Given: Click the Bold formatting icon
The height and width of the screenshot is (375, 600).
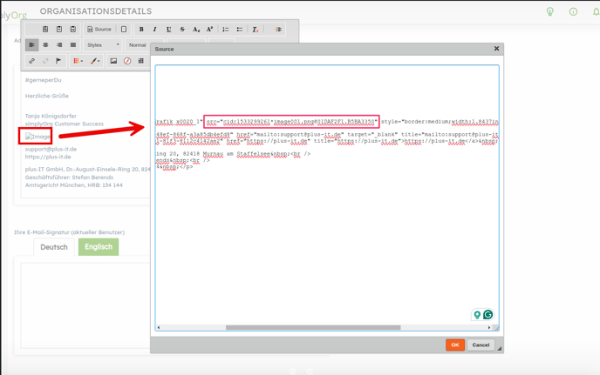Looking at the screenshot, I should (x=141, y=30).
